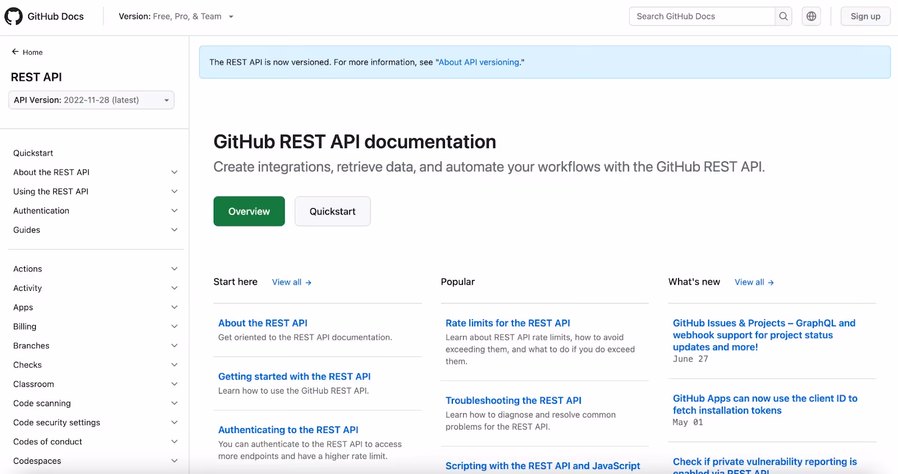Select Billing in the sidebar
This screenshot has height=474, width=898.
coord(25,326)
